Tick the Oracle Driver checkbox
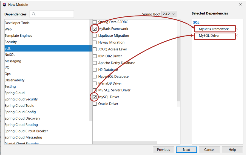The width and height of the screenshot is (247, 156). [x=95, y=104]
